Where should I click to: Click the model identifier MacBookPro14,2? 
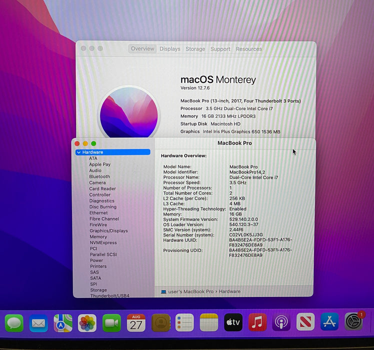[247, 172]
